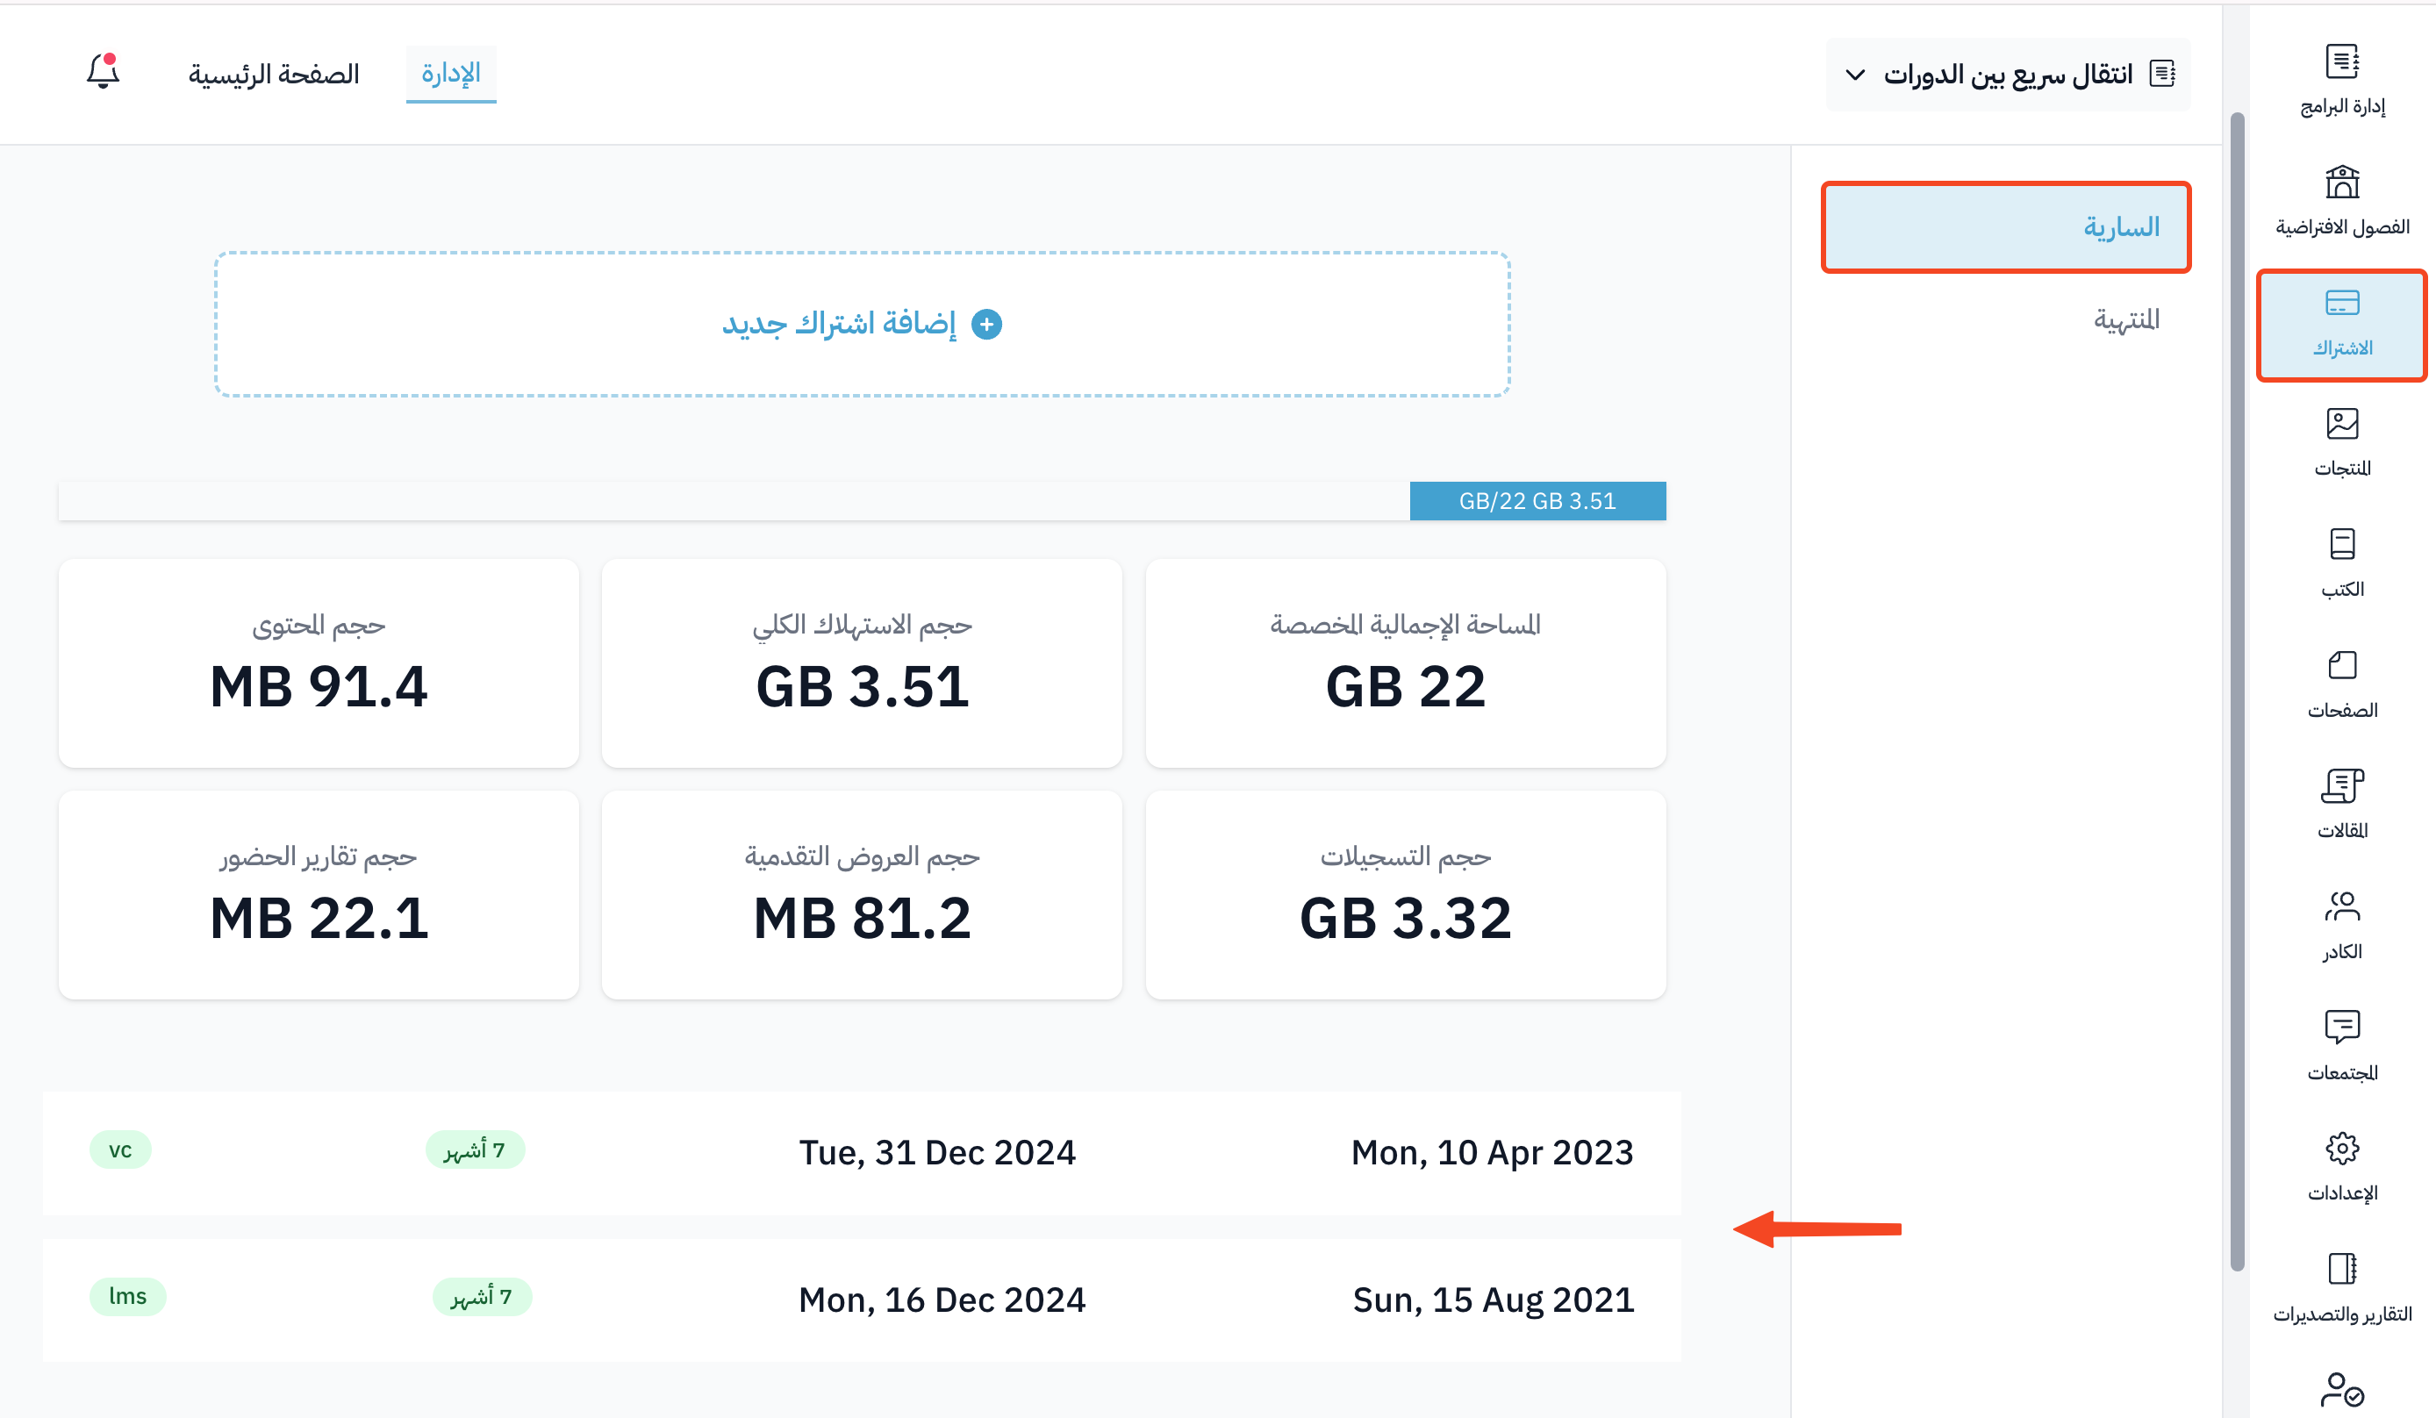Open الإعدادات settings gear icon

pyautogui.click(x=2341, y=1149)
